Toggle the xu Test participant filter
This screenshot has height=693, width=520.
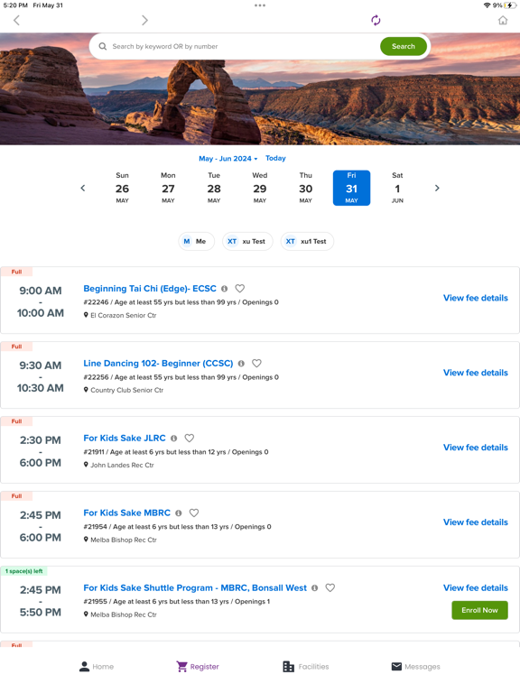click(x=247, y=241)
